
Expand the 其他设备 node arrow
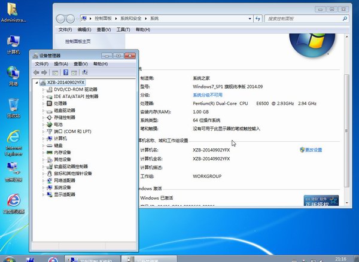43,160
